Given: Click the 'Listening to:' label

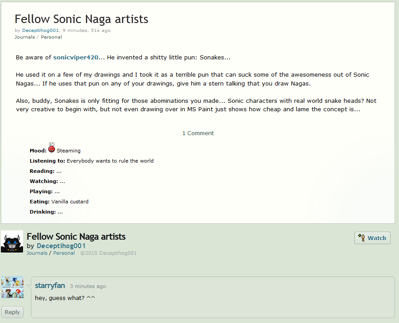Looking at the screenshot, I should coord(47,161).
